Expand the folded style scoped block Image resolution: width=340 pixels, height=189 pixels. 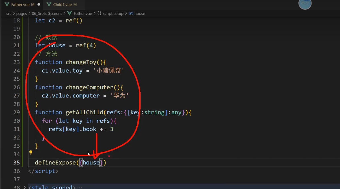(x=25, y=187)
